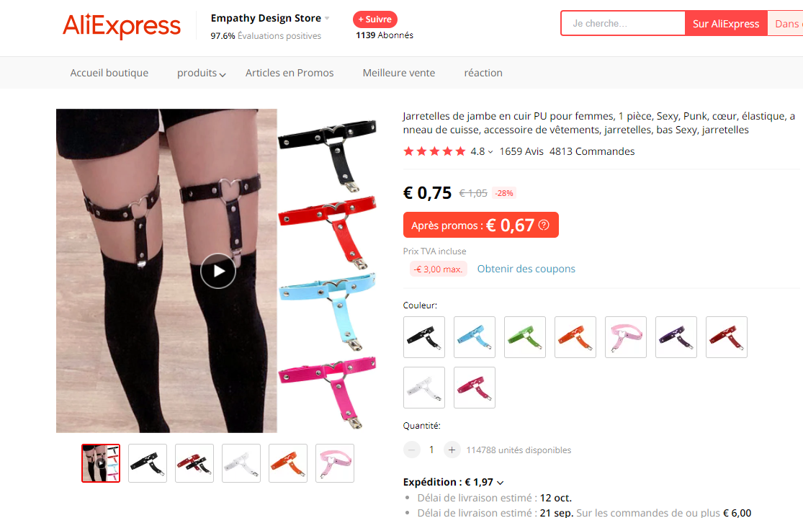Follow the store with Suivre button
The image size is (803, 518).
(375, 19)
